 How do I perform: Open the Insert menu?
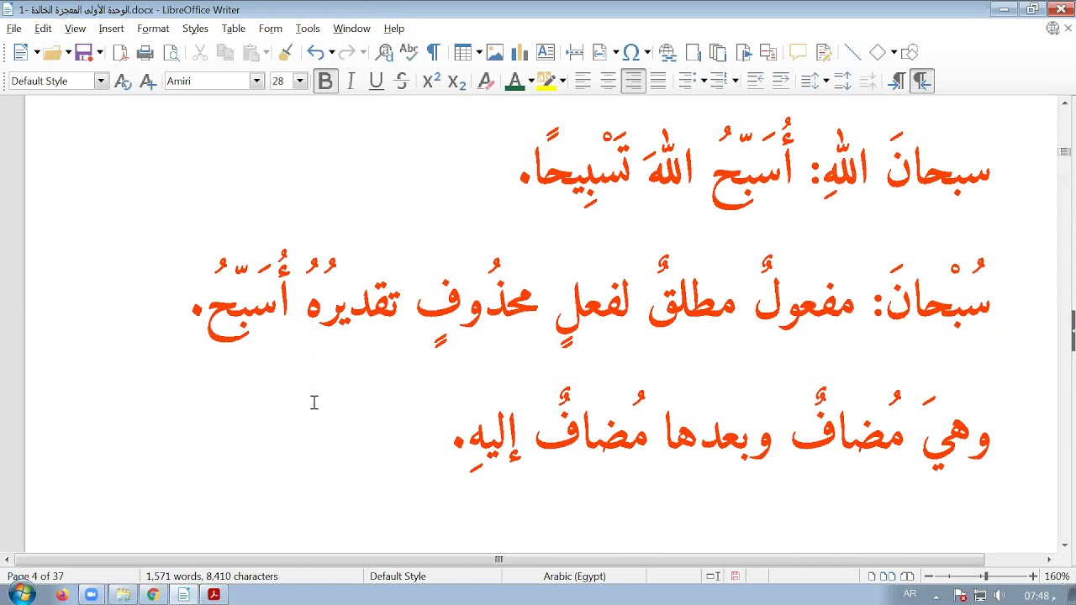click(111, 28)
